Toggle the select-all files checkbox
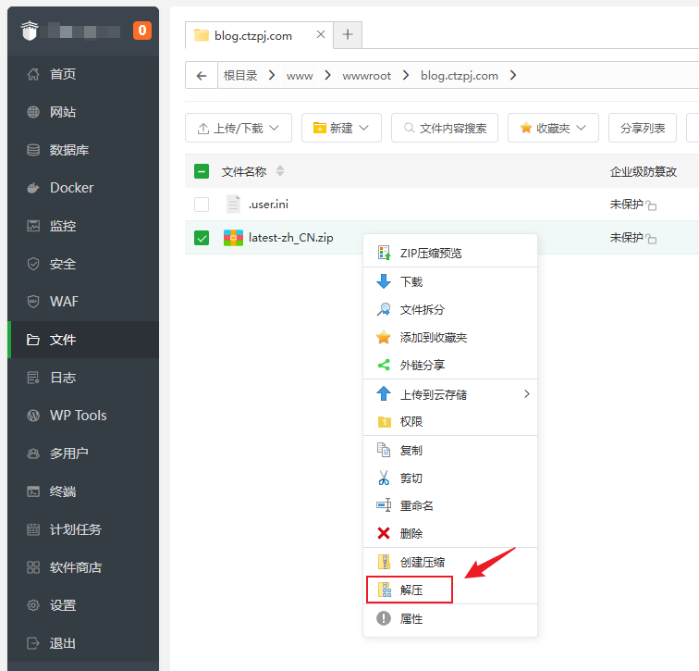Viewport: 699px width, 671px height. point(202,171)
